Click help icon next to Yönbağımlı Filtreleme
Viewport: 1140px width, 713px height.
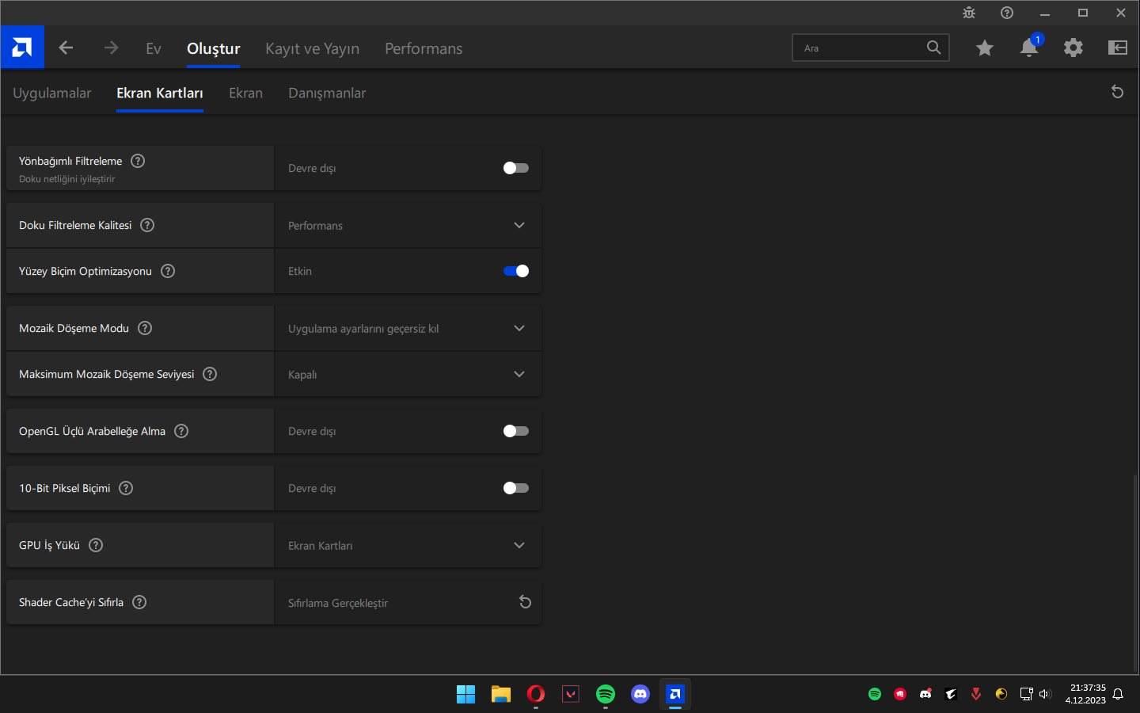click(138, 161)
